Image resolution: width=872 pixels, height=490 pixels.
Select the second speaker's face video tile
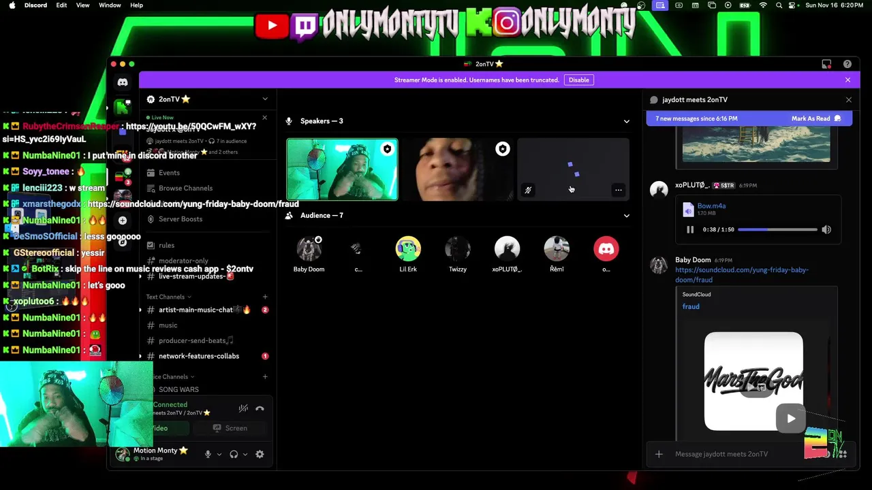[x=458, y=169]
